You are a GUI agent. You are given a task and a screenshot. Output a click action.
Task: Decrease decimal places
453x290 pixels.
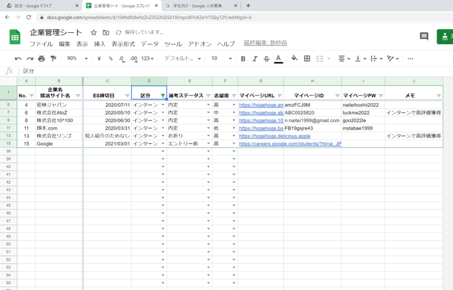click(x=122, y=58)
